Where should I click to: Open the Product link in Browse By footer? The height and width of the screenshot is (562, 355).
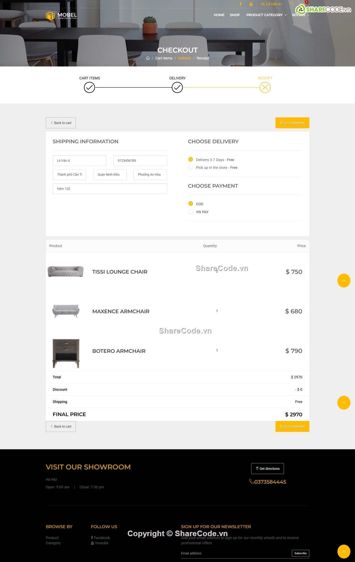pos(52,538)
